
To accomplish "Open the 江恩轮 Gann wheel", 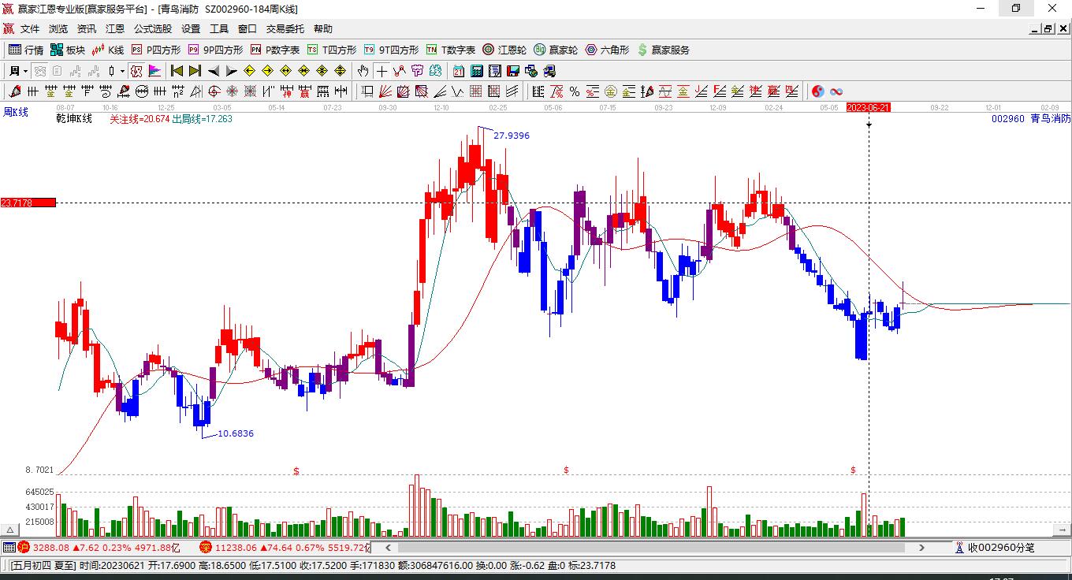I will (504, 50).
